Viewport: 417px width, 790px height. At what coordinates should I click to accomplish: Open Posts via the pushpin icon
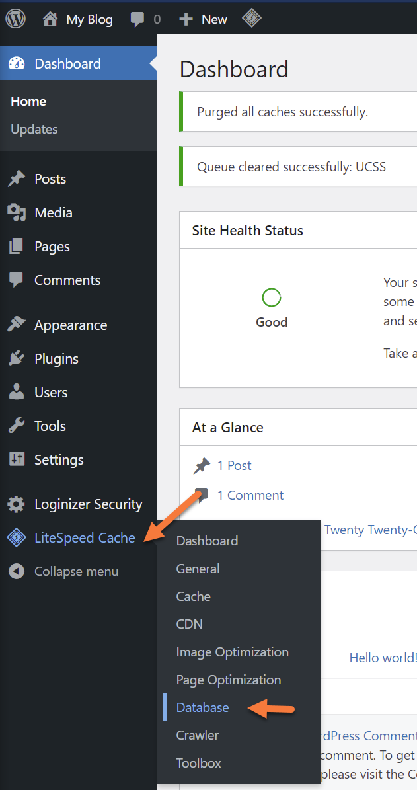click(17, 179)
